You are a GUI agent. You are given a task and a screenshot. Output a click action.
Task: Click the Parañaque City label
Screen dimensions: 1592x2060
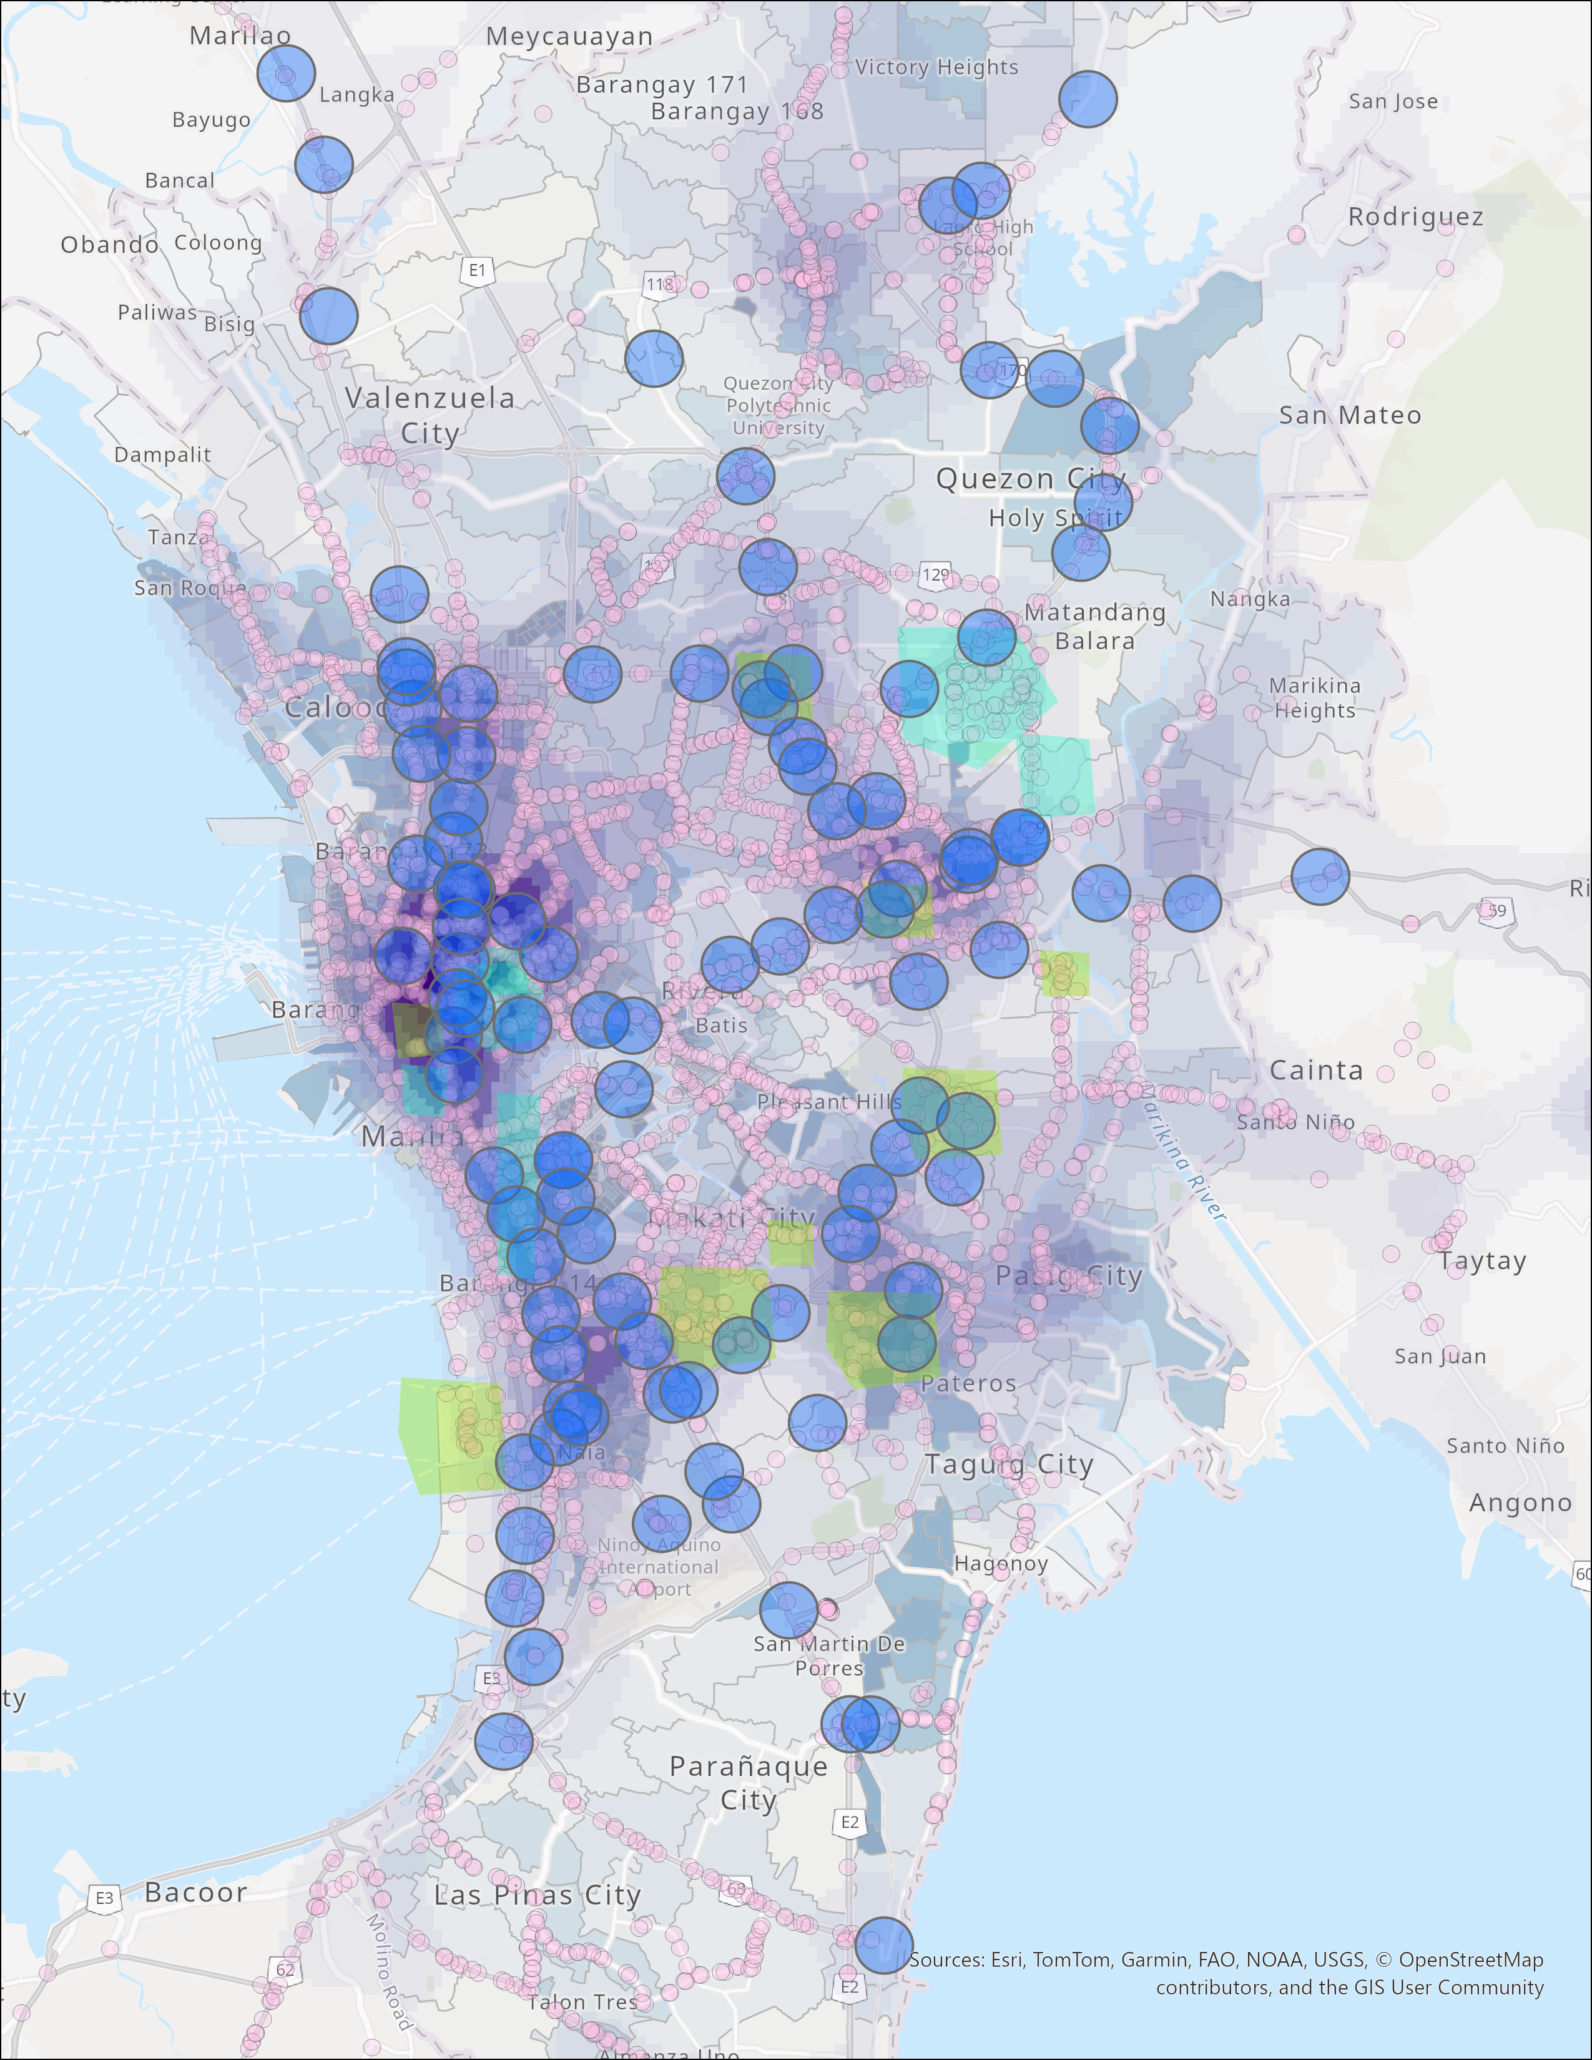749,1783
